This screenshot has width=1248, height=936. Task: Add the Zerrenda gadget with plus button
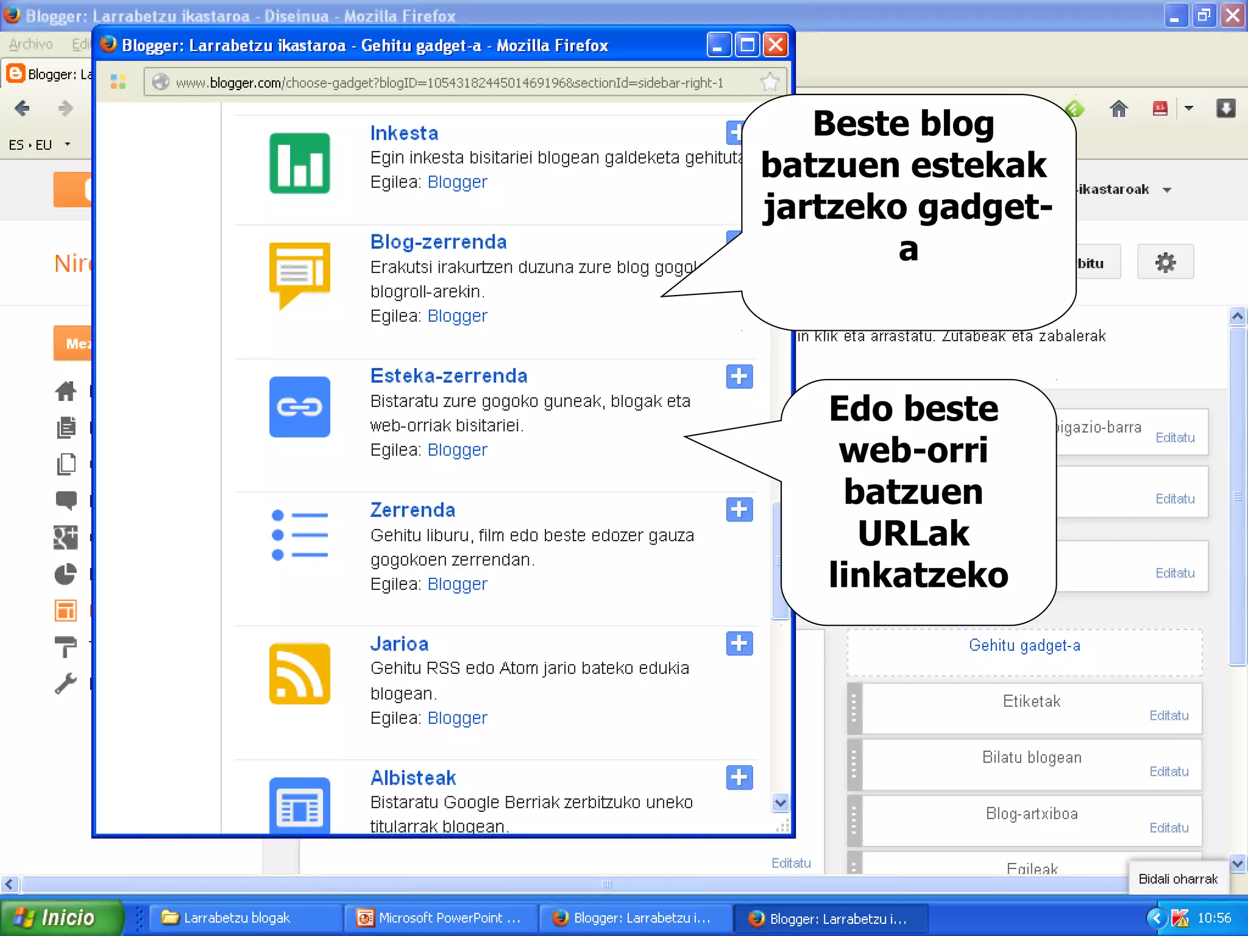pos(739,509)
